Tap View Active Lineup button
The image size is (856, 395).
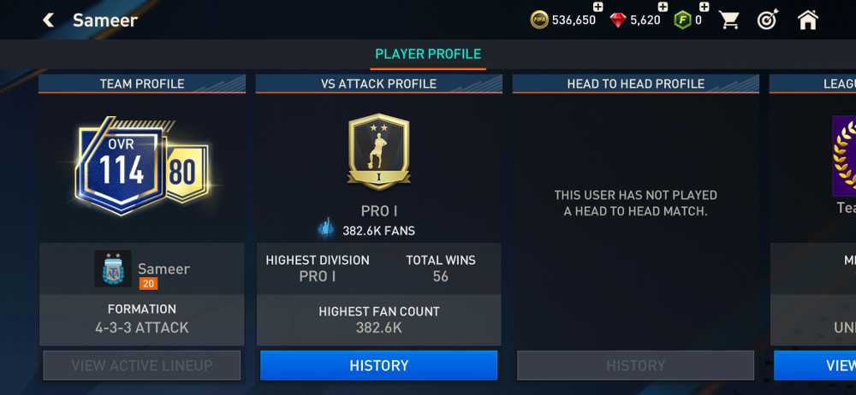pyautogui.click(x=142, y=365)
